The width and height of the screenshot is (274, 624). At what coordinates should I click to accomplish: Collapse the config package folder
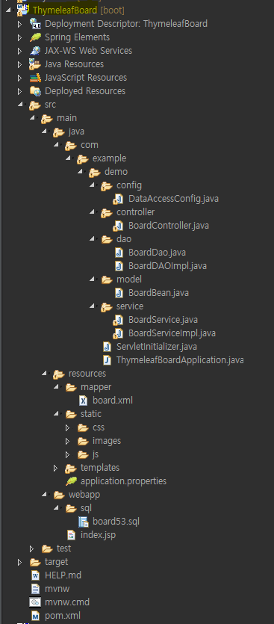pyautogui.click(x=92, y=185)
